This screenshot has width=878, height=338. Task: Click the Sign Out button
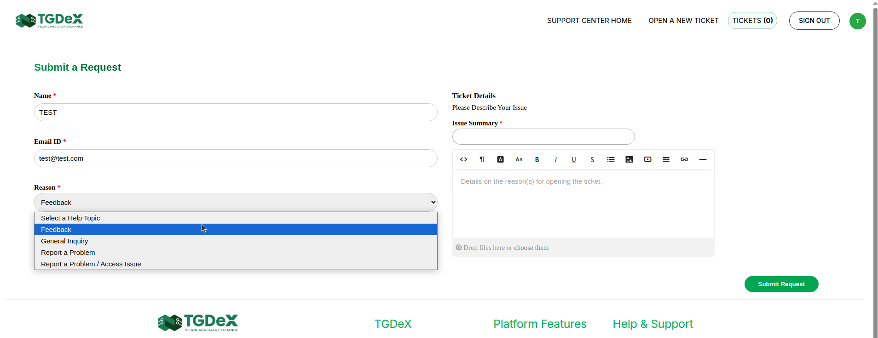coord(814,21)
